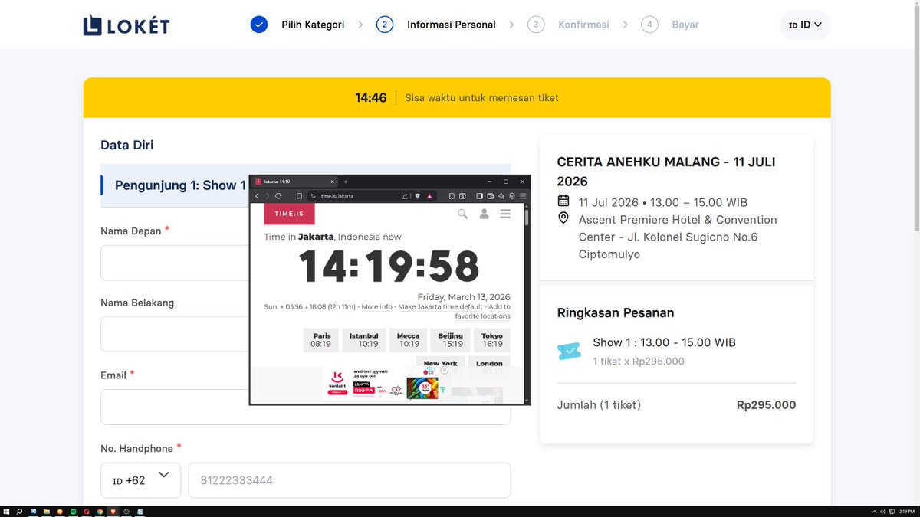The height and width of the screenshot is (517, 920).
Task: Click the bookmark icon in the browser toolbar
Action: [x=298, y=196]
